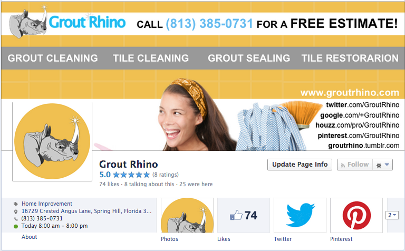This screenshot has width=405, height=251.
Task: Open the dropdown arrow next to the gear
Action: click(387, 165)
